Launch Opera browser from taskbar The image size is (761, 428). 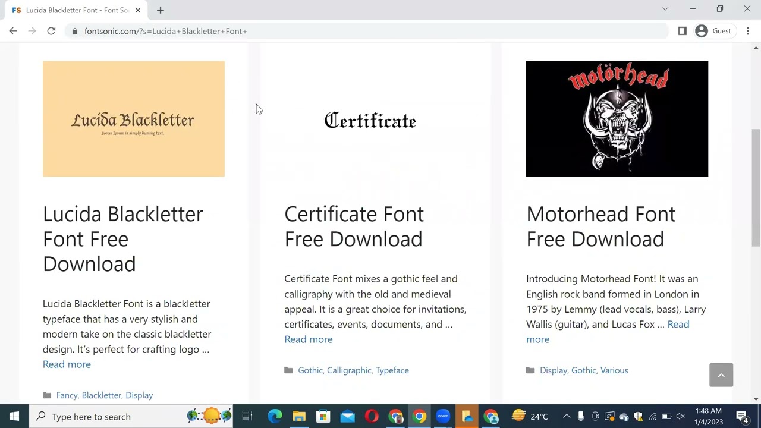pyautogui.click(x=372, y=417)
